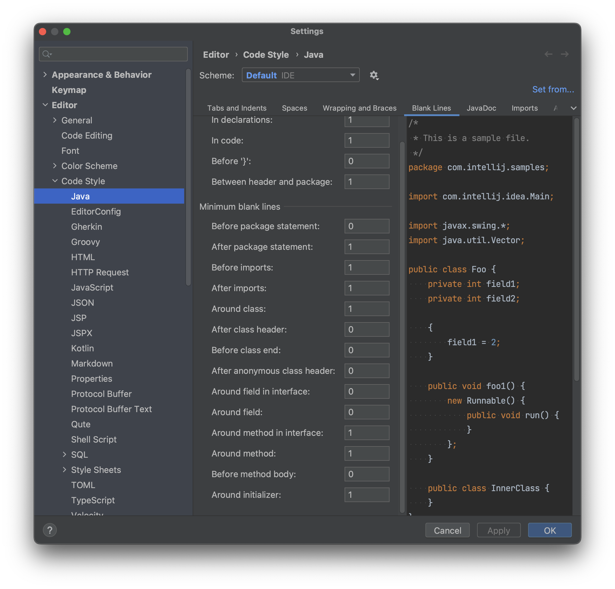615x589 pixels.
Task: Go forward using the right arrow
Action: (565, 54)
